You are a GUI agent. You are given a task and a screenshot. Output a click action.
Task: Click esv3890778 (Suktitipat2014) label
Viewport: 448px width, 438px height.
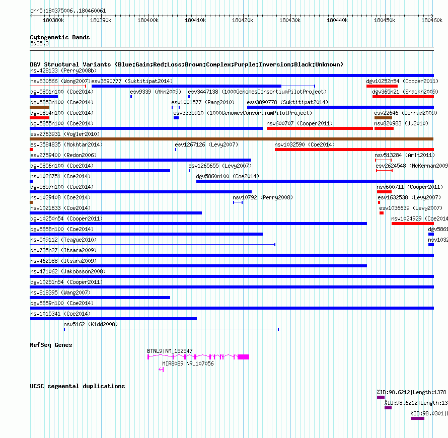pyautogui.click(x=287, y=102)
